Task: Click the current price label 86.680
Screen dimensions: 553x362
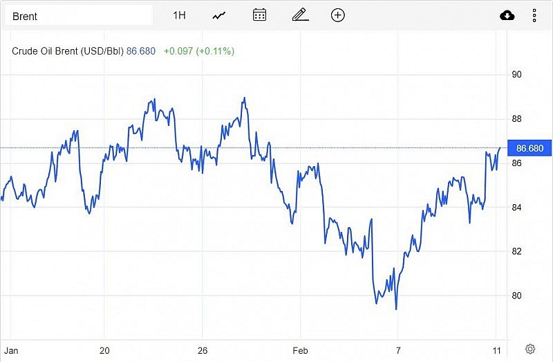Action: click(x=529, y=148)
